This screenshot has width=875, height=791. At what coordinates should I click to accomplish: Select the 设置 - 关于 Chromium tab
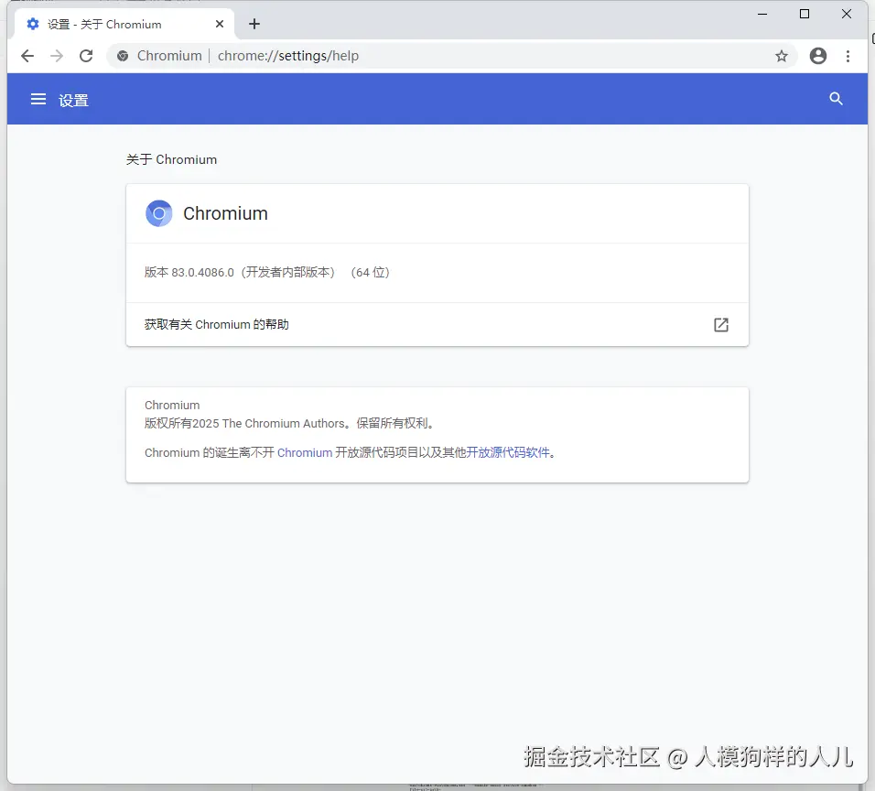tap(123, 24)
